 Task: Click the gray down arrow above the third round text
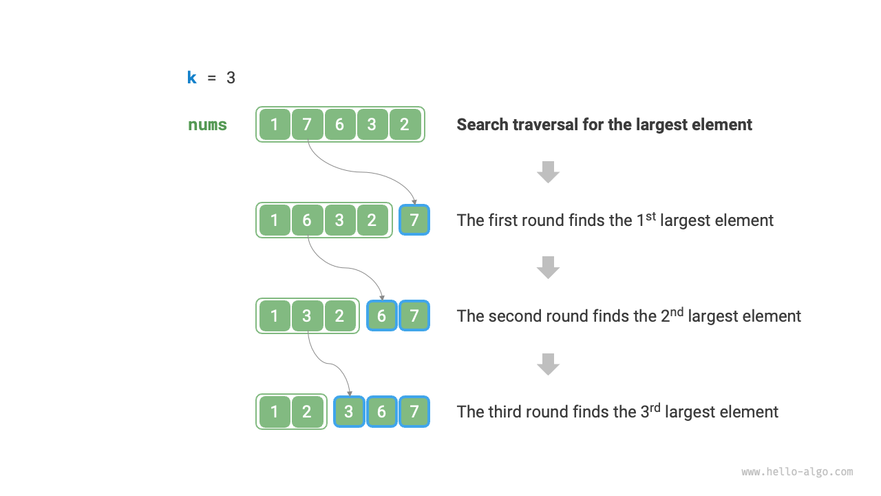click(x=548, y=364)
